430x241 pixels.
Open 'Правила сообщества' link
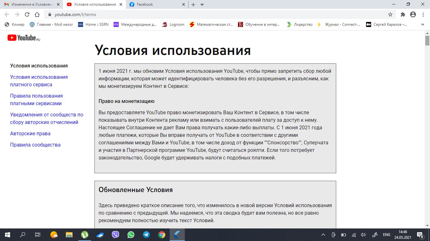(x=35, y=145)
